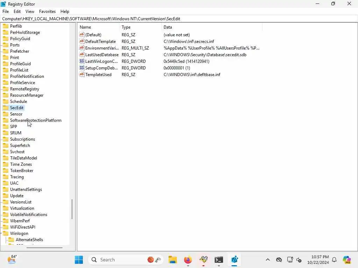
Task: Select the SoftwareProtectionPlatform key
Action: tap(36, 120)
